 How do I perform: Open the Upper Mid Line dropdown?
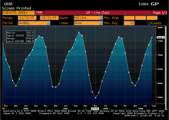(x=87, y=18)
